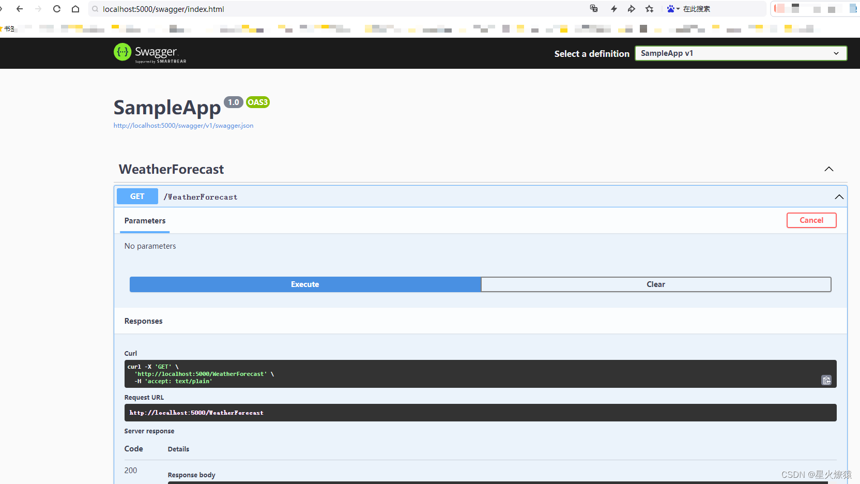Click the share arrow icon
Screen dimensions: 860x484
632,9
